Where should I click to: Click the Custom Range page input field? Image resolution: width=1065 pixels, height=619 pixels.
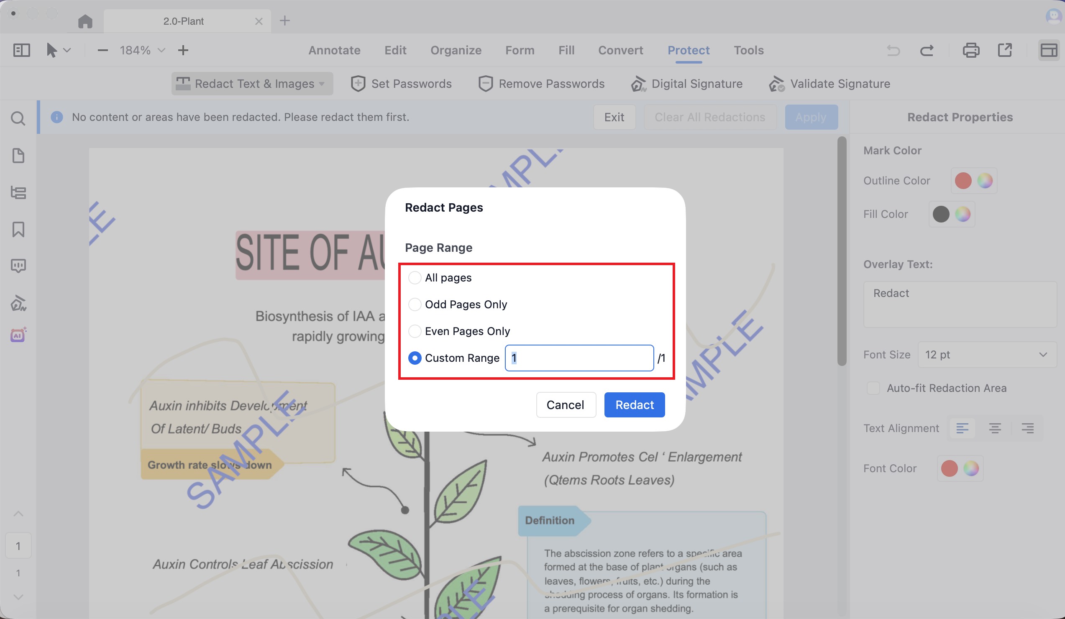click(x=579, y=358)
